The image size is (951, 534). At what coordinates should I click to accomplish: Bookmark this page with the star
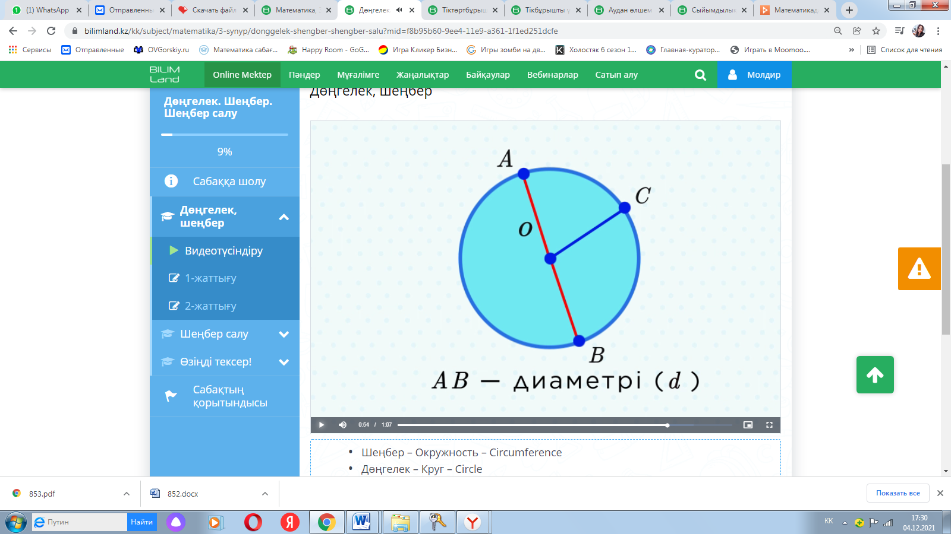[876, 31]
